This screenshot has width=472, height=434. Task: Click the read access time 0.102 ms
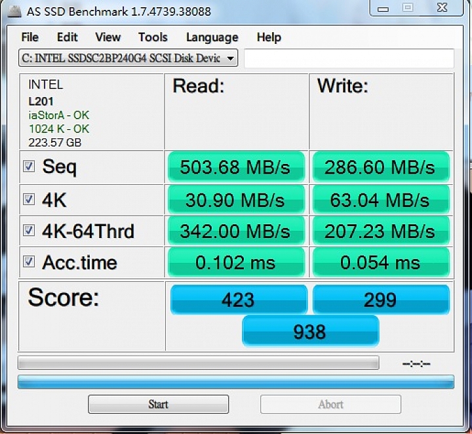click(x=236, y=262)
